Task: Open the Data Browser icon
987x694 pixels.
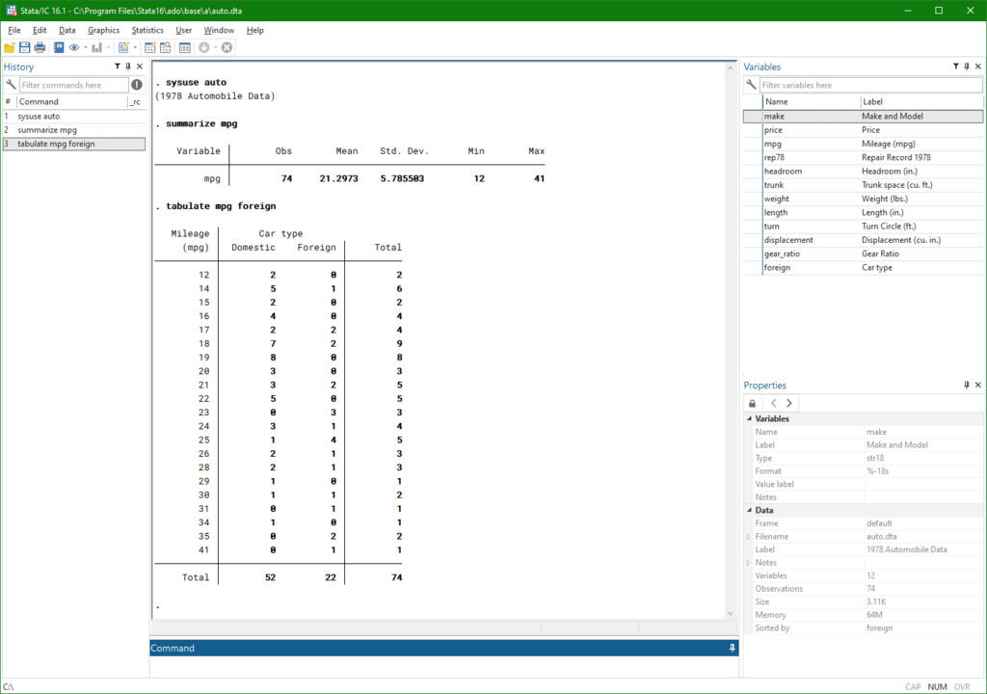Action: pos(166,47)
